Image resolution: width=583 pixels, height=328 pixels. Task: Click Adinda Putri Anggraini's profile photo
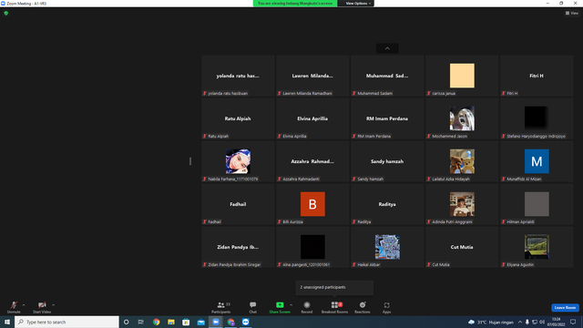coord(462,204)
